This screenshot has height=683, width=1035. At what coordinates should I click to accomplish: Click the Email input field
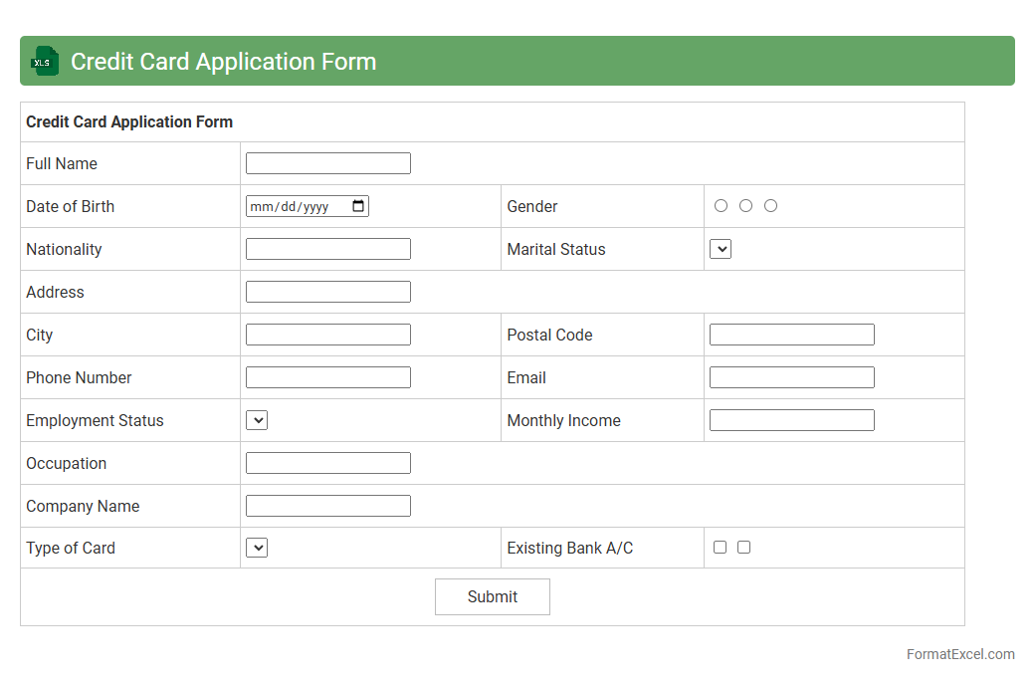point(791,377)
